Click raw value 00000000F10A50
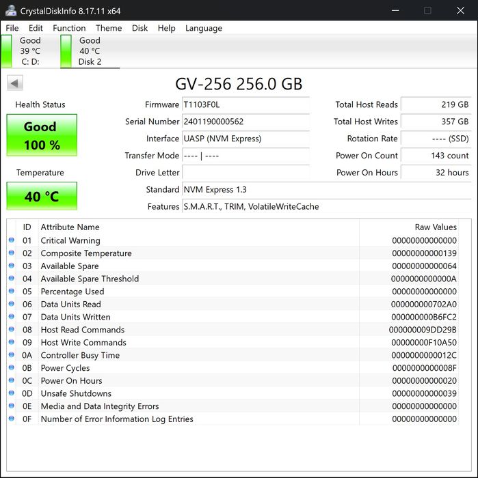The height and width of the screenshot is (478, 478). (424, 343)
